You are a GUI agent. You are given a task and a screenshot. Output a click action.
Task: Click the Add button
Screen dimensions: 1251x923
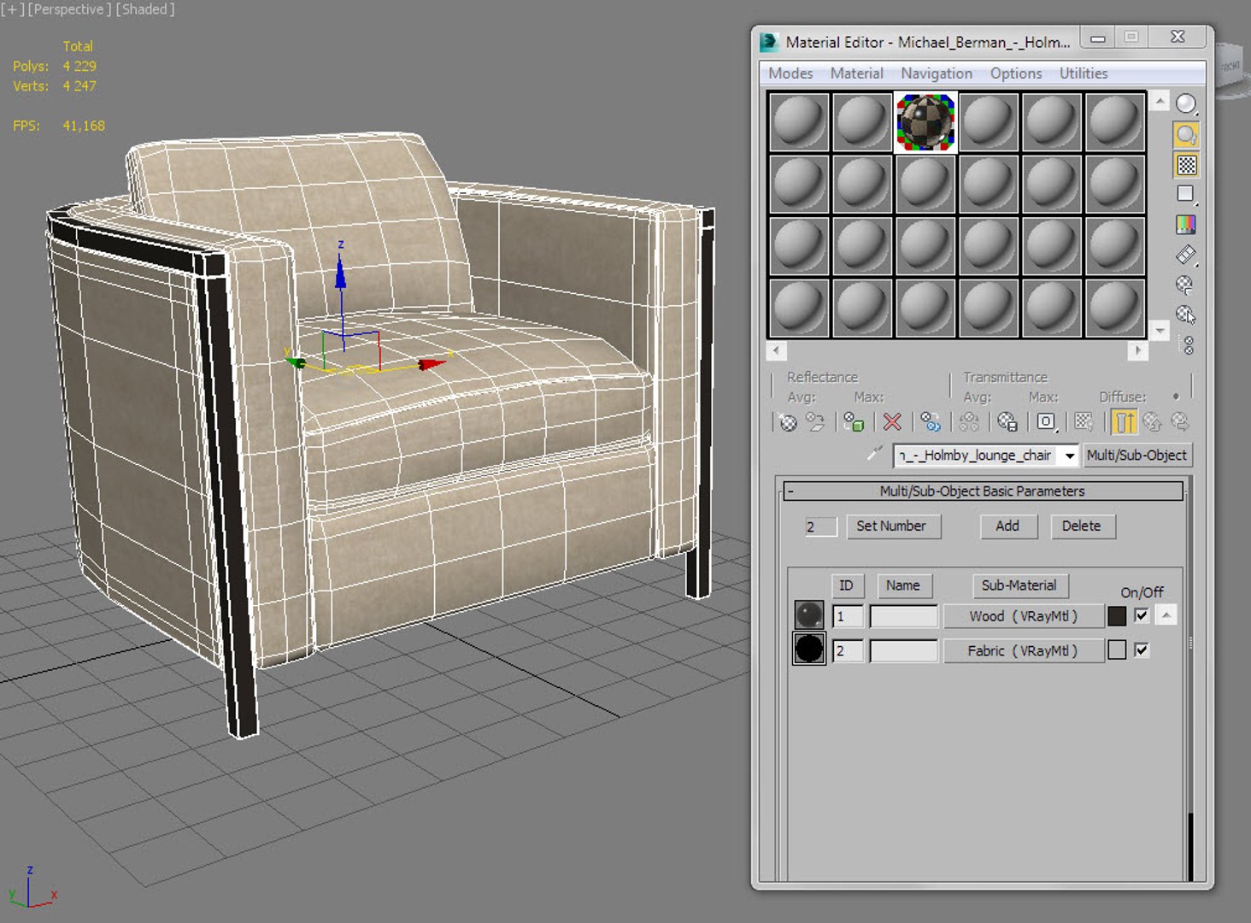click(1008, 526)
